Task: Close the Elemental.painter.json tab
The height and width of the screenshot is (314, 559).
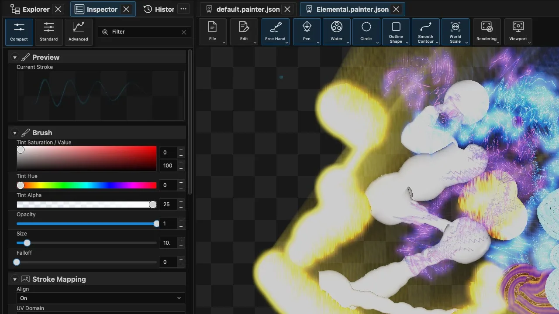Action: coord(396,9)
